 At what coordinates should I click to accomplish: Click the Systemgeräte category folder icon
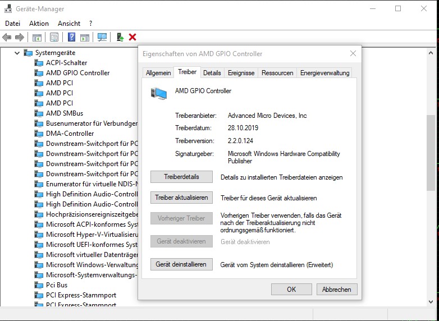click(x=28, y=53)
